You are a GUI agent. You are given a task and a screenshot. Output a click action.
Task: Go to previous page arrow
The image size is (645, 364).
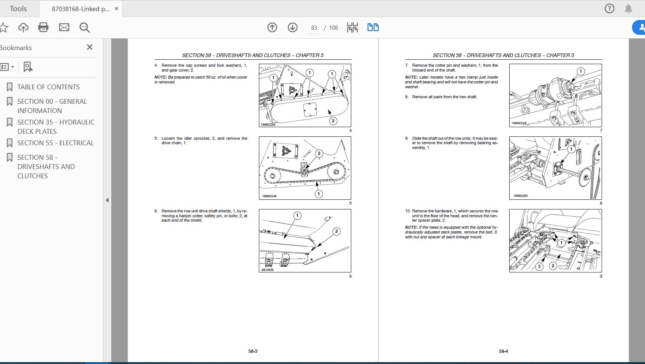(x=272, y=27)
